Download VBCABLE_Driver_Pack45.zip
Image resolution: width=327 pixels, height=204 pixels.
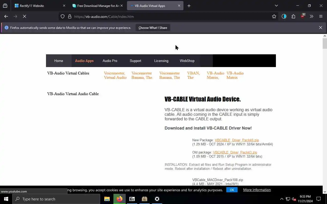coord(237,140)
